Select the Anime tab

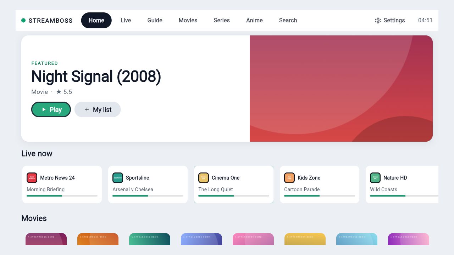point(255,21)
